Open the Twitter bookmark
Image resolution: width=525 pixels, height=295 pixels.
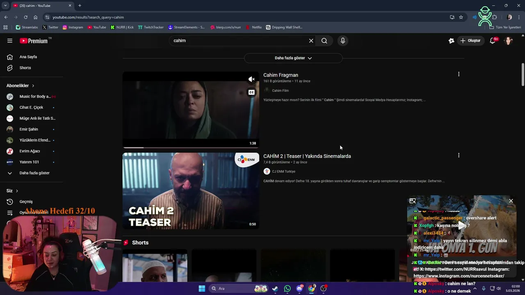[50, 27]
